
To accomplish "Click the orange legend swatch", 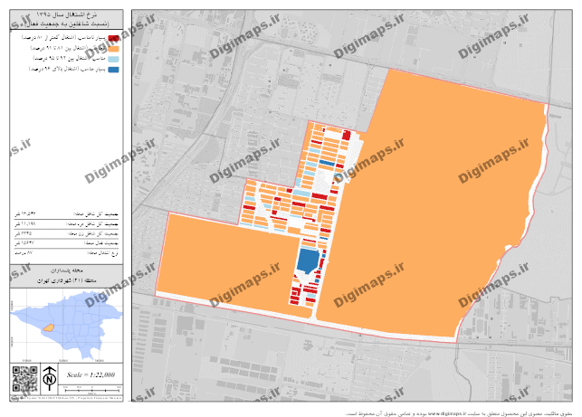I will [113, 49].
